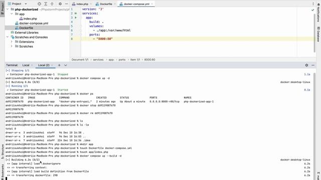Open the terminal sessions dropdown arrow

[x=66, y=65]
